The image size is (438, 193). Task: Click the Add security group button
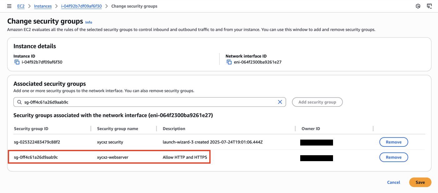(x=317, y=102)
